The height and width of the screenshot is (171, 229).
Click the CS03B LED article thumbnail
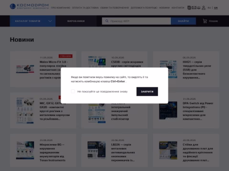click(x=97, y=62)
